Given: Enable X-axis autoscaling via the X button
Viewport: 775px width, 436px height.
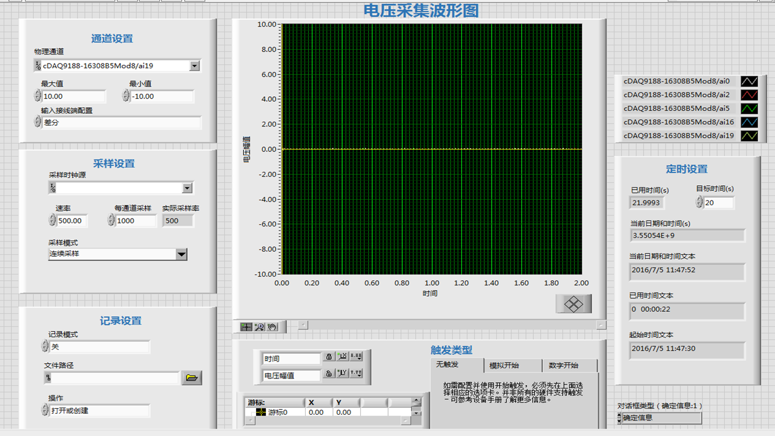Looking at the screenshot, I should (x=342, y=357).
